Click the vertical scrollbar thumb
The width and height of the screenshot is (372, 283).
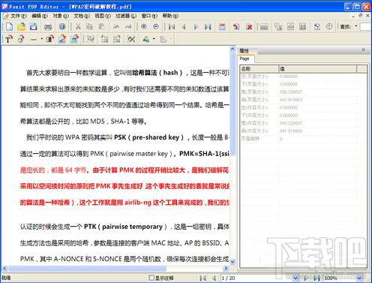[x=232, y=104]
